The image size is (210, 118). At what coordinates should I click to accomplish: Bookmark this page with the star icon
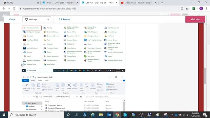pyautogui.click(x=187, y=9)
